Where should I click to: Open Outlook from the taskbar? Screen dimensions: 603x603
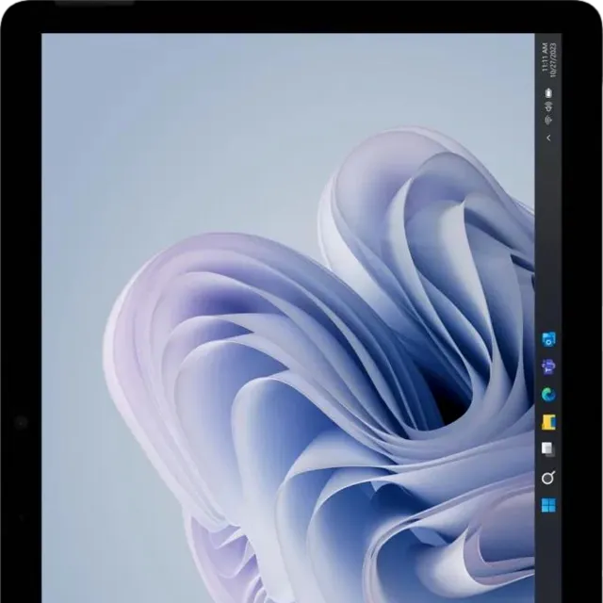pyautogui.click(x=548, y=339)
